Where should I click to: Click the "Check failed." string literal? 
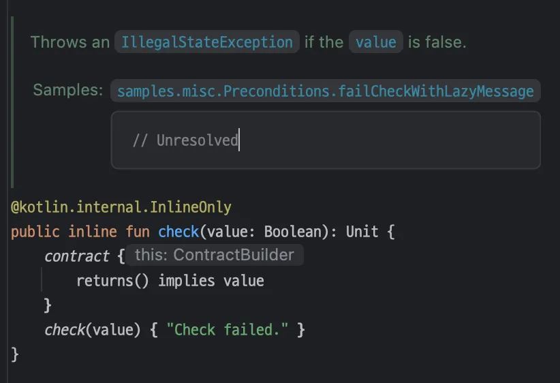coord(227,330)
